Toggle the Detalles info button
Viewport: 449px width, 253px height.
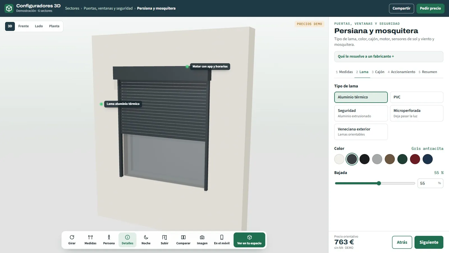[x=127, y=240]
